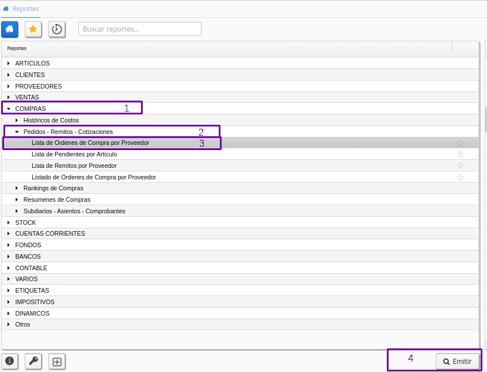The width and height of the screenshot is (487, 372).
Task: Click the Emitir button
Action: 458,362
